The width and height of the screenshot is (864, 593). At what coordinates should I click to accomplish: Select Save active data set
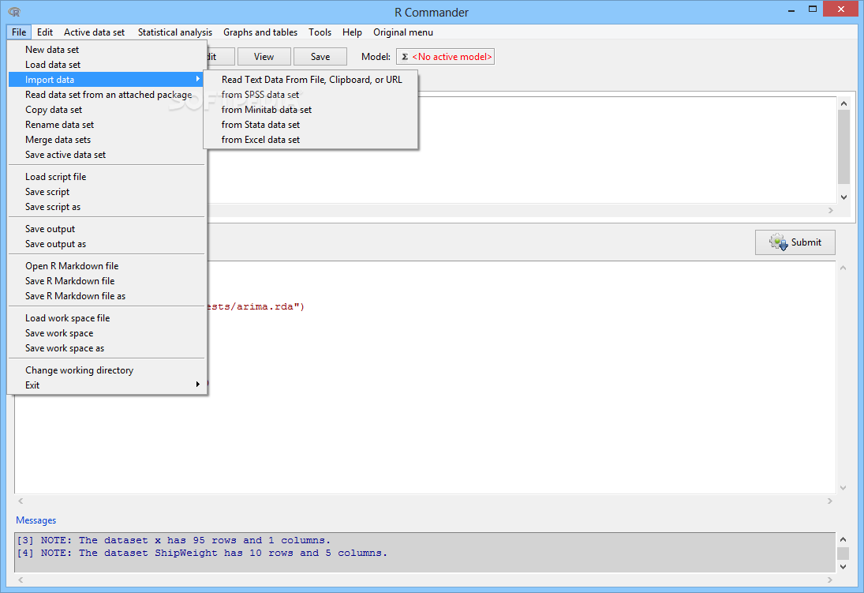tap(107, 155)
